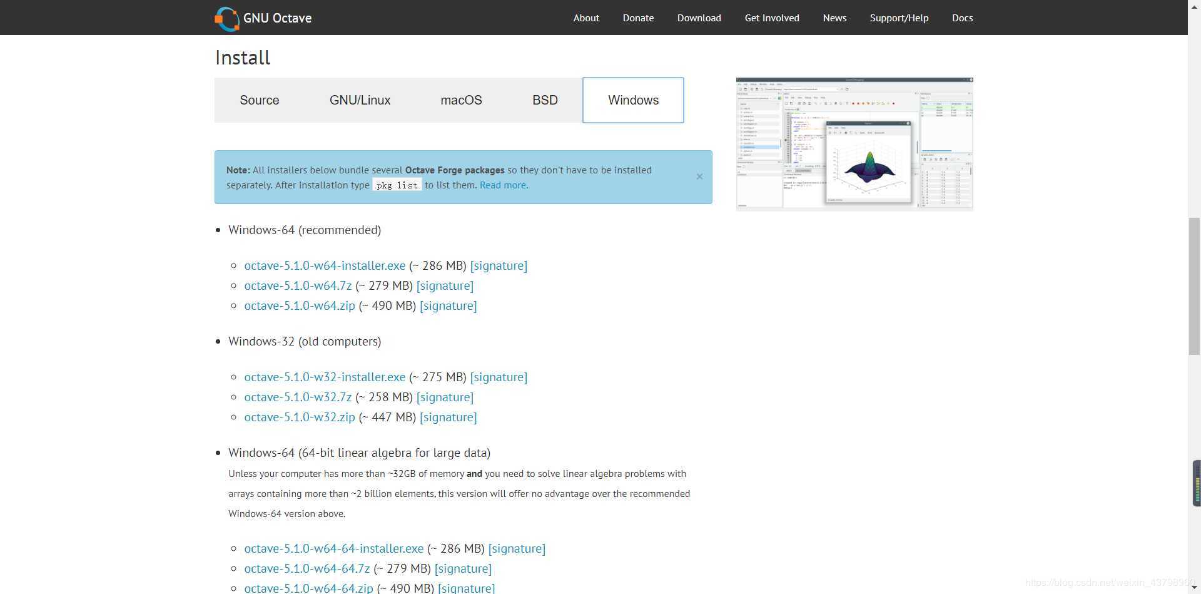Download octave-5.1.0-w64-64-installer.exe
Viewport: 1201px width, 594px height.
[333, 549]
